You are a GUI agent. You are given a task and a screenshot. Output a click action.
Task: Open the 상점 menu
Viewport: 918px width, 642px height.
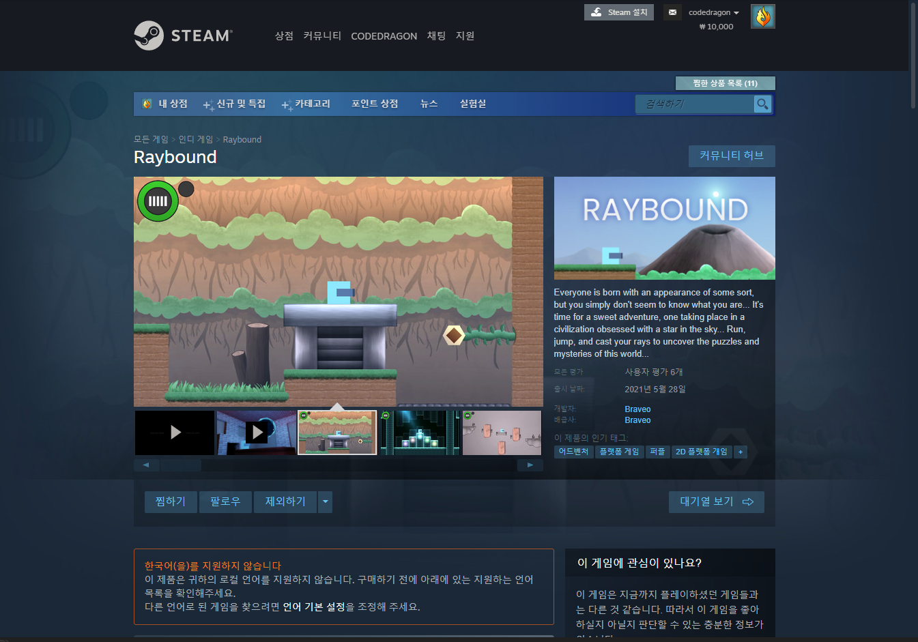click(x=284, y=35)
